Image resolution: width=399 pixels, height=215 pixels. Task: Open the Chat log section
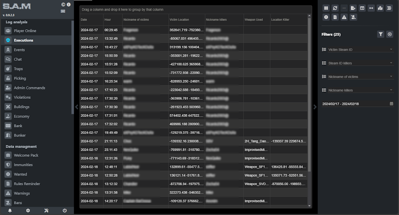coord(18,59)
